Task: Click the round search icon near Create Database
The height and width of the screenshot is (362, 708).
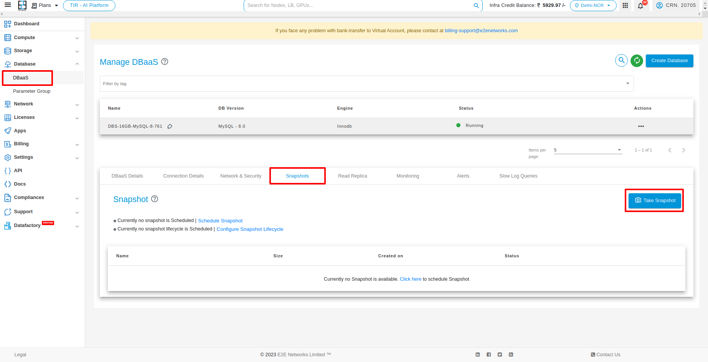Action: [x=621, y=61]
